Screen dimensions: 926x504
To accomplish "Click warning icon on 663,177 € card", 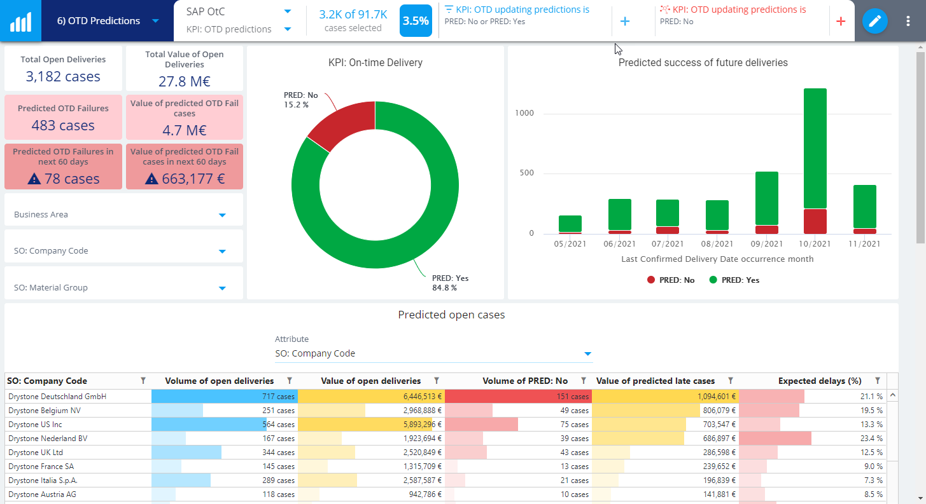I will point(151,179).
